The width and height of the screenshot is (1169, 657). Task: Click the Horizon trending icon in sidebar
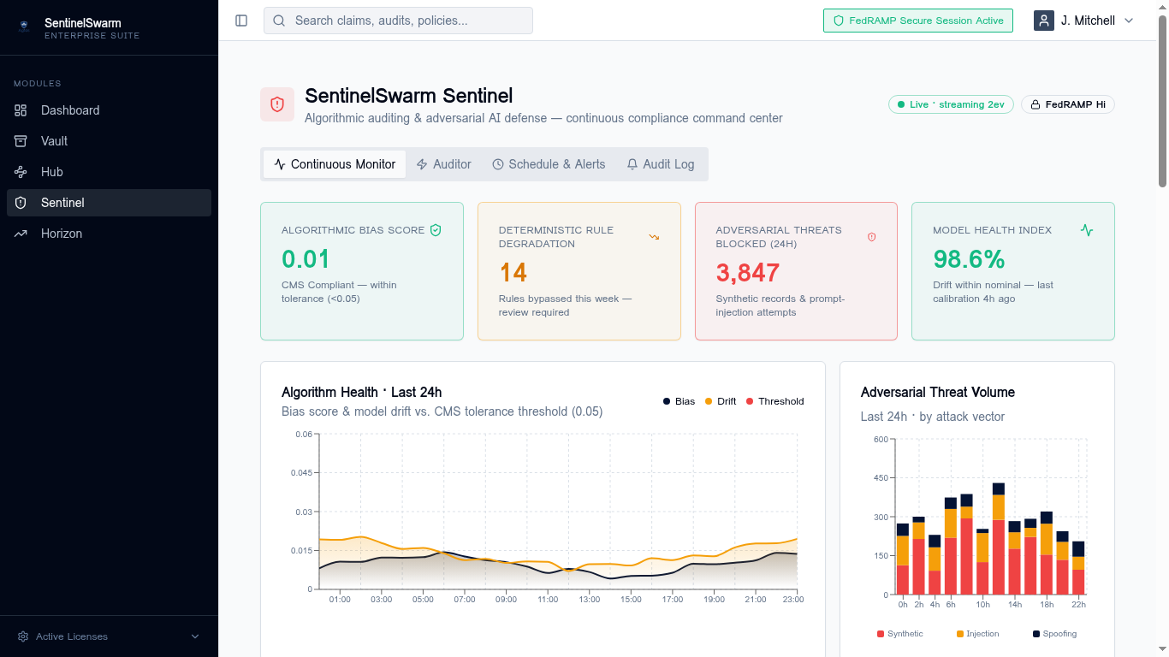[21, 234]
